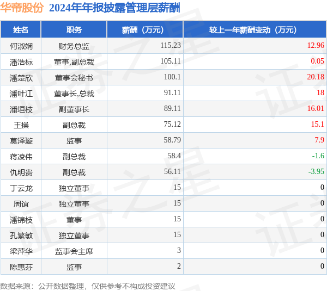The height and width of the screenshot is (291, 327).
Task: Click the salary value 58.79
Action: tap(172, 140)
